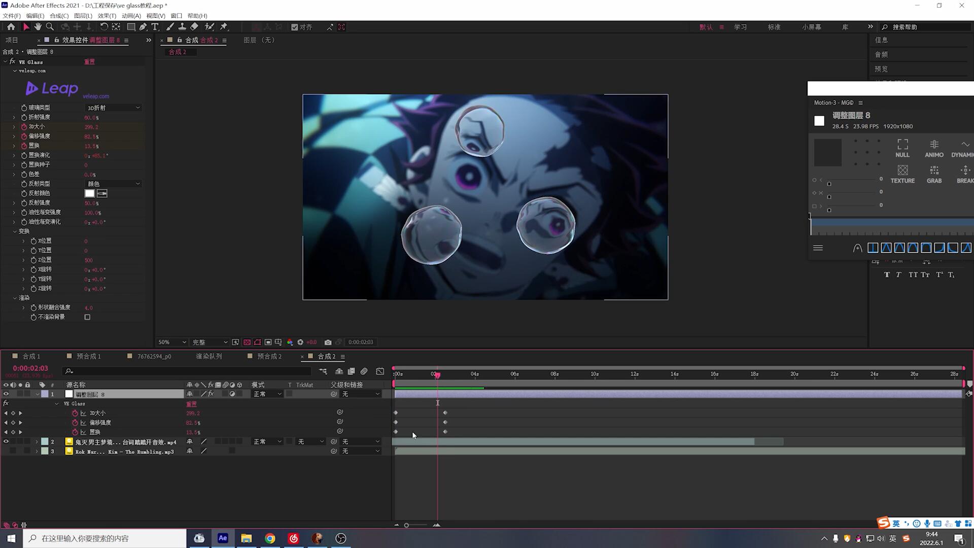The image size is (974, 548).
Task: Open blend mode dropdown for layer 1
Action: [267, 394]
